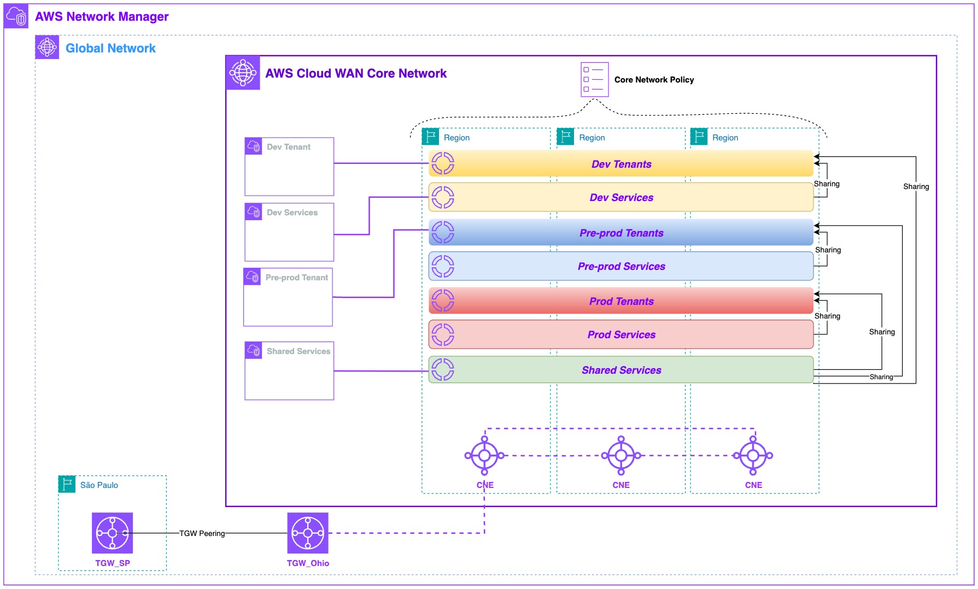Click the Shared Services account box
The width and height of the screenshot is (978, 589).
(289, 370)
